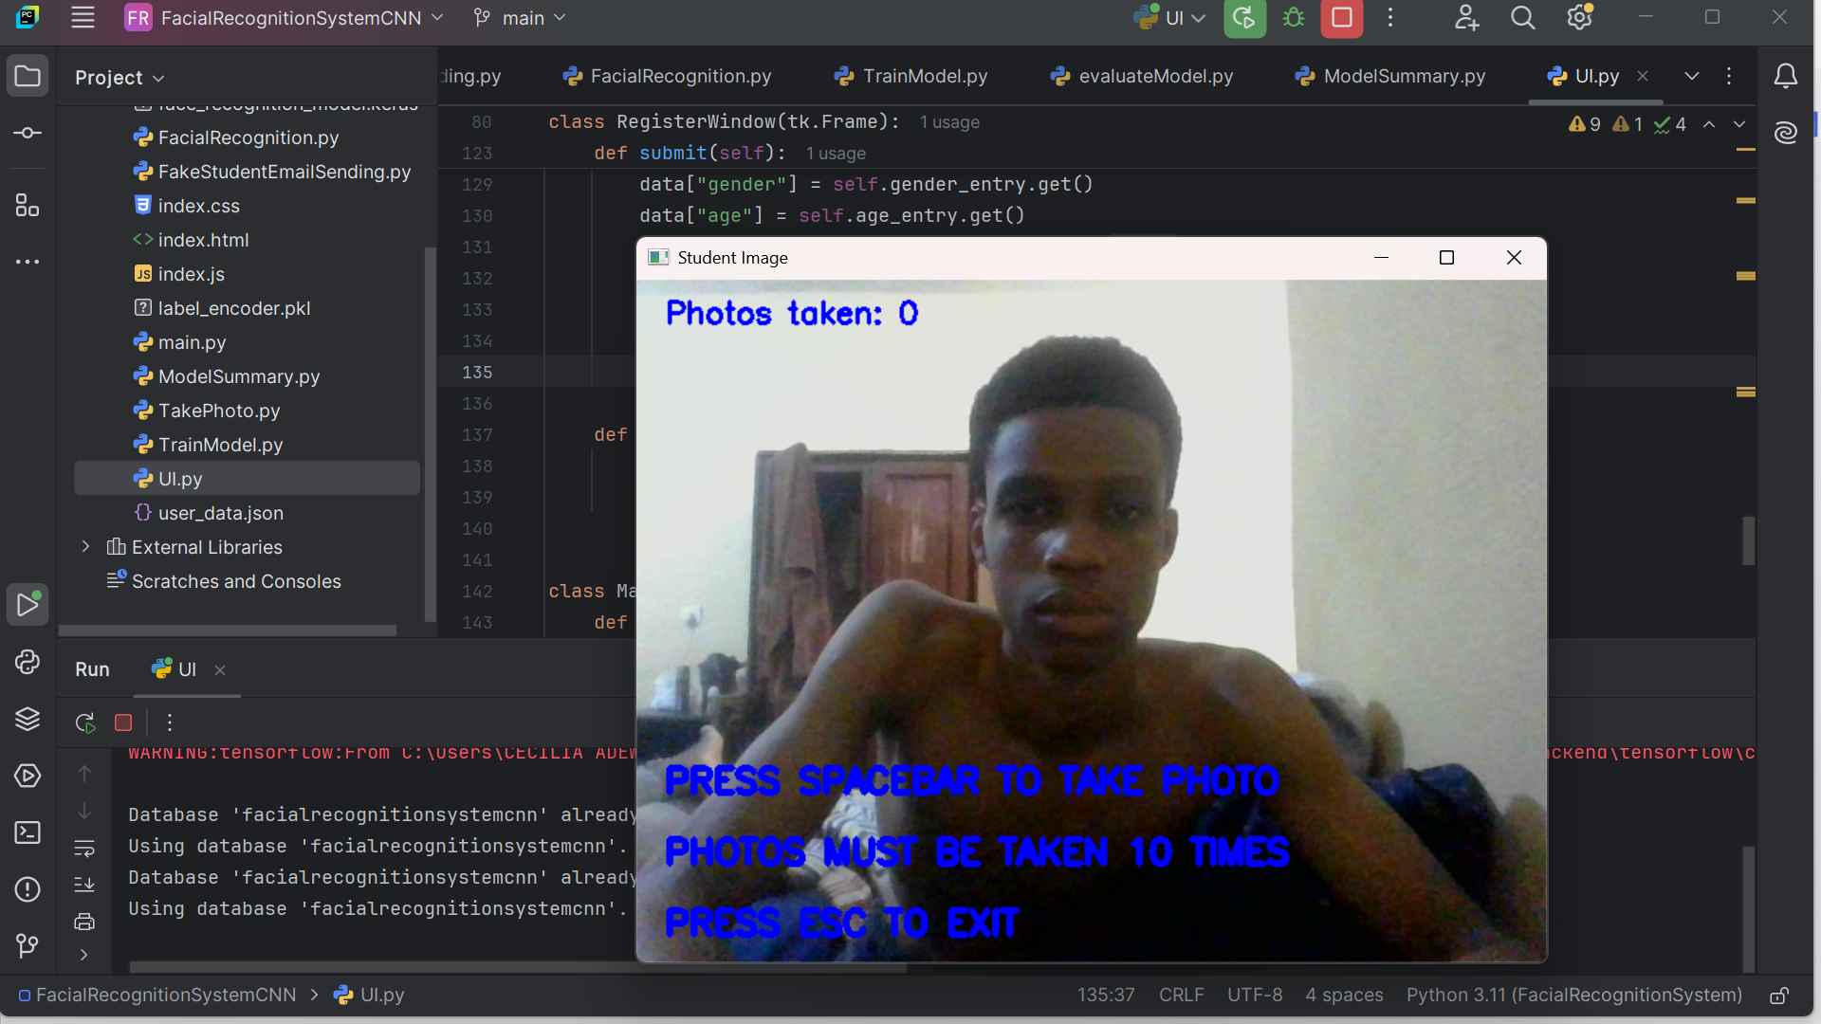Switch to the TrainModel.py editor tab

coord(923,76)
